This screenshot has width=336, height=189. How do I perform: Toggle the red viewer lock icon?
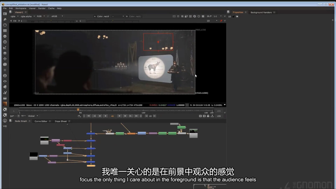tap(221, 21)
